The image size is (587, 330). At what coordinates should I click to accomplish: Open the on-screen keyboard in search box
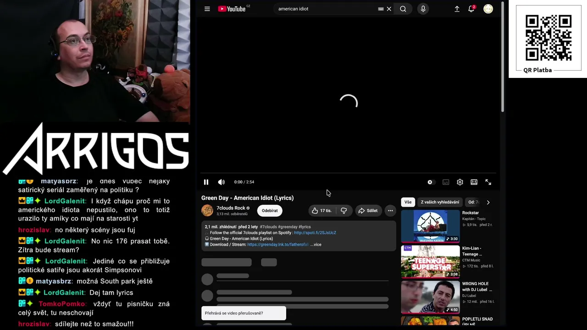point(381,9)
